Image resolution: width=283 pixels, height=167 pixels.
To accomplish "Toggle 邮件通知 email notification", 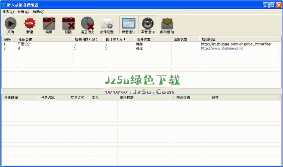I will (x=167, y=25).
